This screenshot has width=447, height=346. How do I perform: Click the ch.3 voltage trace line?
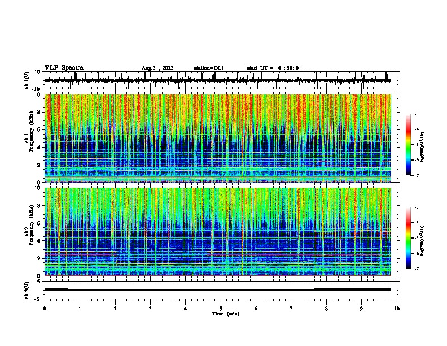[217, 289]
